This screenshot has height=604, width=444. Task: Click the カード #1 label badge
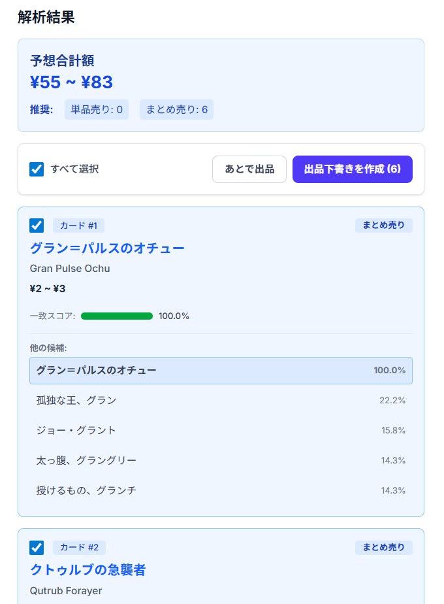tap(78, 226)
